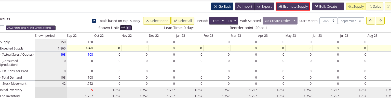The image size is (391, 98).
Task: Click the Feb-23 column header
Action: [208, 36]
